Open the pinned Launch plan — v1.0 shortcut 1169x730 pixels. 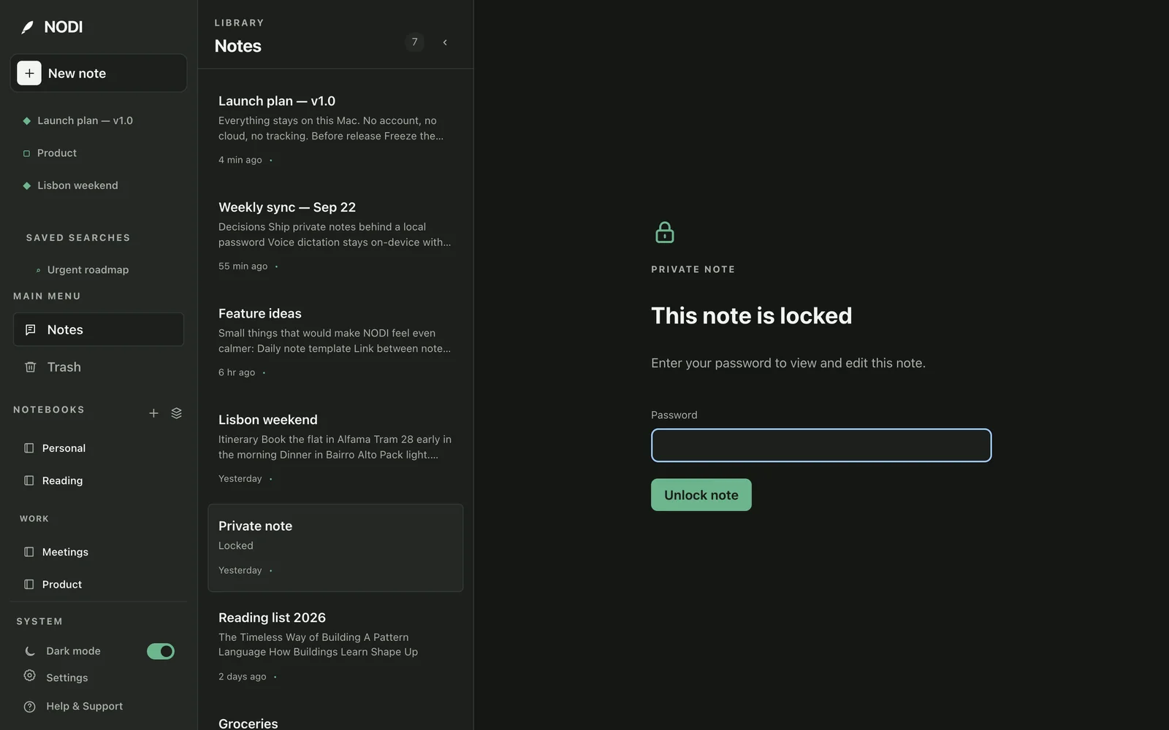pyautogui.click(x=85, y=120)
